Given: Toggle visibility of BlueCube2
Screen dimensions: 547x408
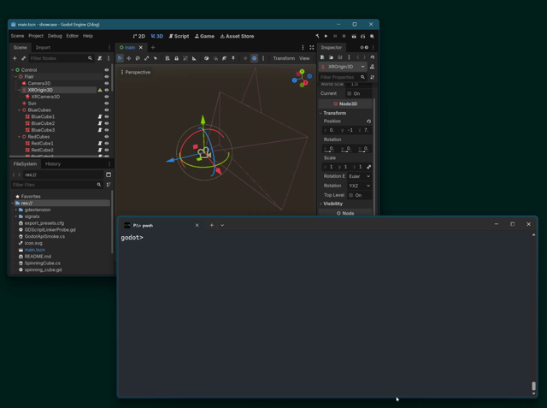Looking at the screenshot, I should click(x=106, y=123).
